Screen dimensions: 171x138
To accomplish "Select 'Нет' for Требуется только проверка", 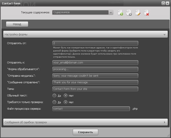I will point(66,102).
